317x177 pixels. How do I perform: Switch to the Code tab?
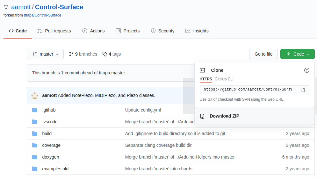(18, 31)
